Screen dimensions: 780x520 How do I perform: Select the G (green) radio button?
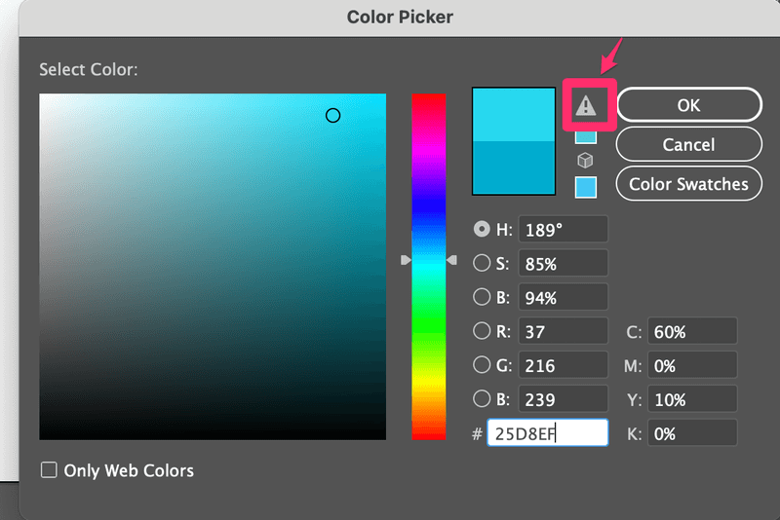pos(482,365)
